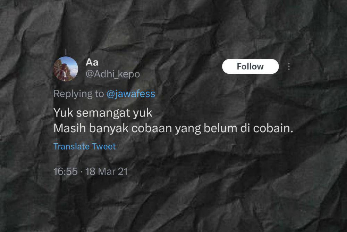Image resolution: width=347 pixels, height=232 pixels.
Task: Click the 18 Mar 21 date
Action: point(107,171)
